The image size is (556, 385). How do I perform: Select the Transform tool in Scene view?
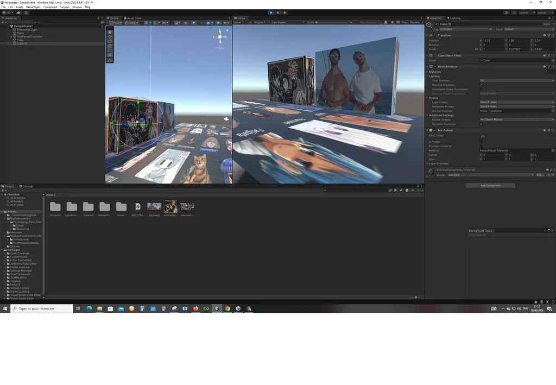coord(110,55)
